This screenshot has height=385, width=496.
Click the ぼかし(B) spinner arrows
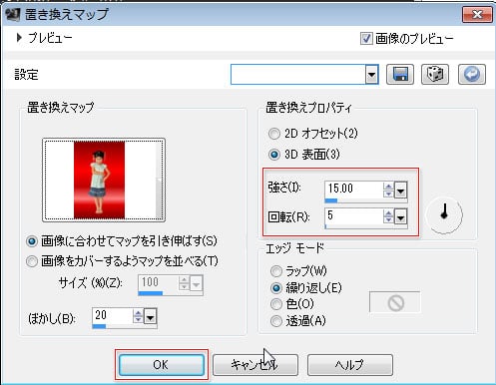tap(138, 316)
